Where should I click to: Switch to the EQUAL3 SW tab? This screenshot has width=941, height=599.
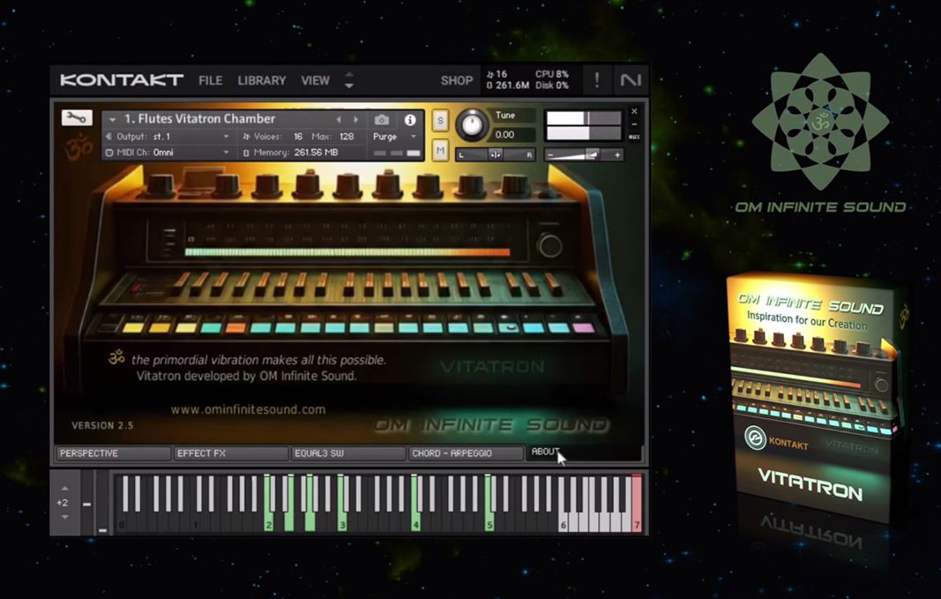click(x=347, y=453)
